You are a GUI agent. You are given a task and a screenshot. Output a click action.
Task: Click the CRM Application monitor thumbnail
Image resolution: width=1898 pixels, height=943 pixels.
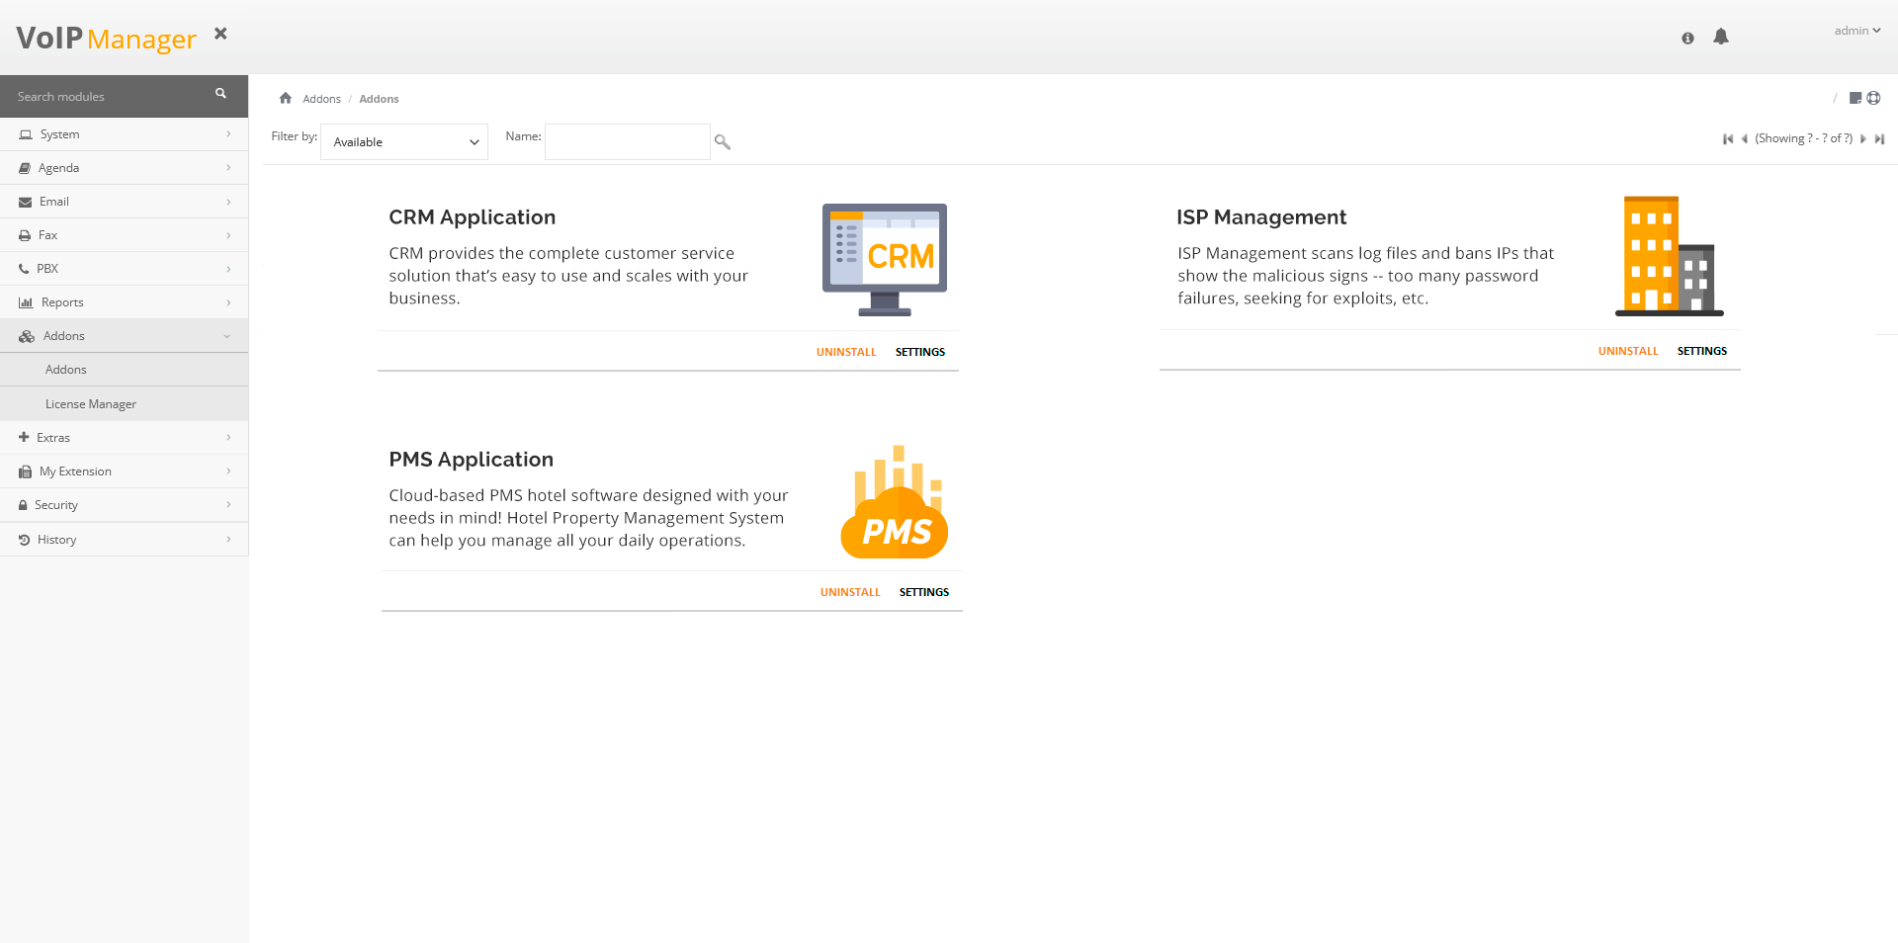(884, 259)
